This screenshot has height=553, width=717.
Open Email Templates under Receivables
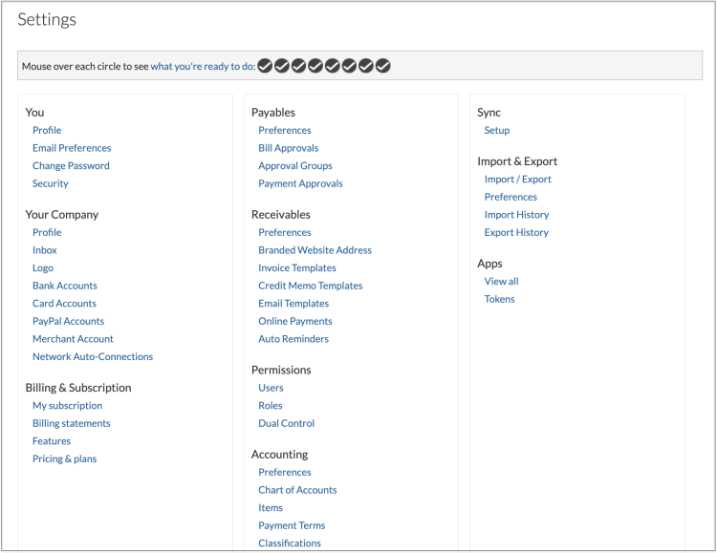point(293,304)
